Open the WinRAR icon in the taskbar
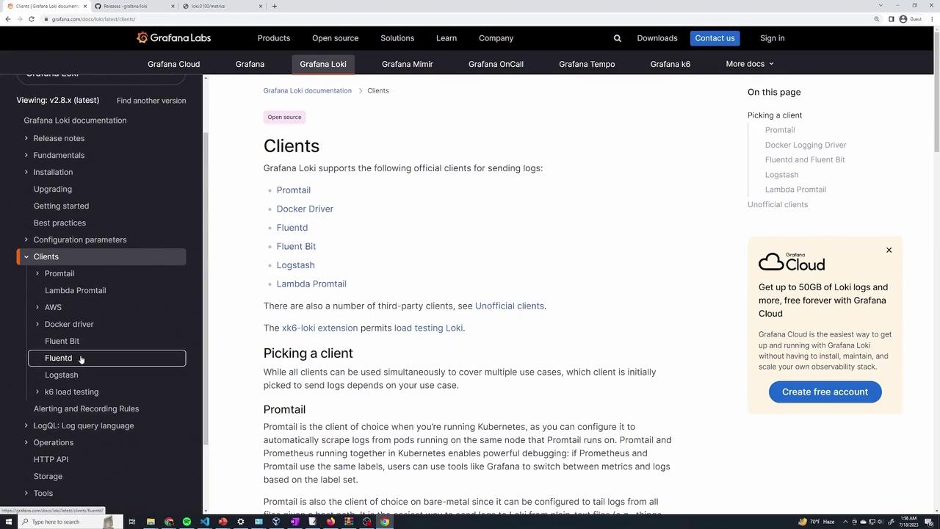This screenshot has width=940, height=529. click(349, 522)
